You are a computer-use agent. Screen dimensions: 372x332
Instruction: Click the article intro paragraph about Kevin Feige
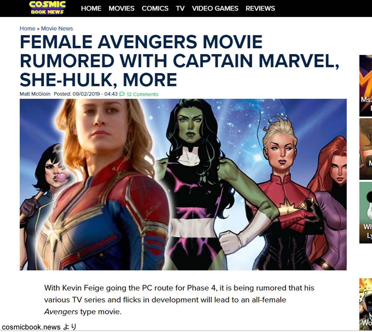(179, 300)
